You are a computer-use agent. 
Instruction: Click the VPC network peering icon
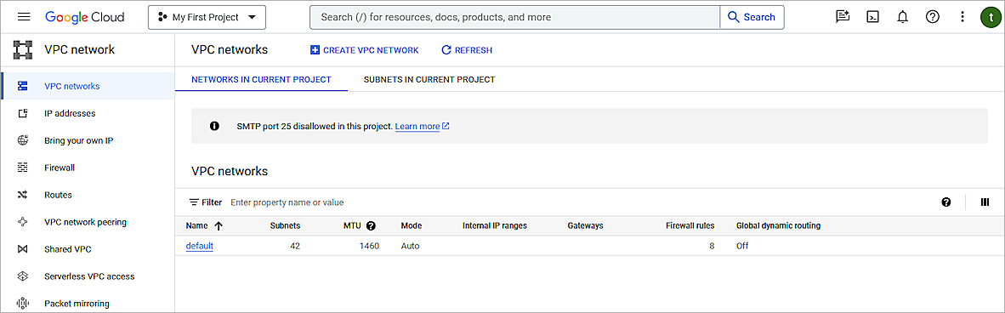click(22, 222)
